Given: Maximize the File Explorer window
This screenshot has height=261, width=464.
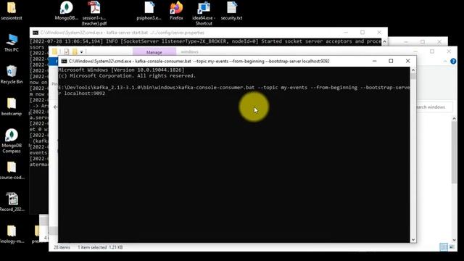Looking at the screenshot, I should (432, 51).
